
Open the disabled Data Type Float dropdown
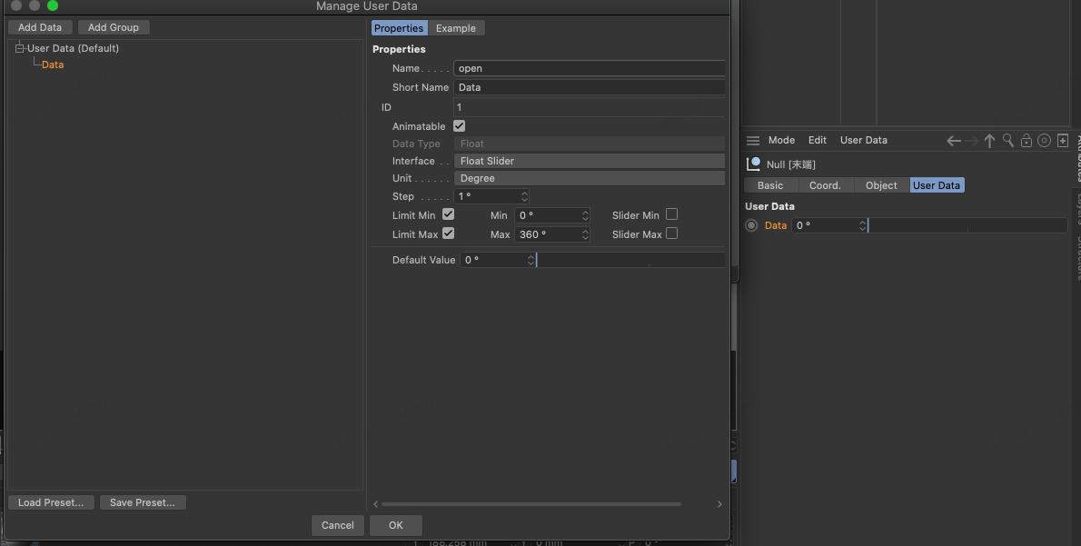590,144
